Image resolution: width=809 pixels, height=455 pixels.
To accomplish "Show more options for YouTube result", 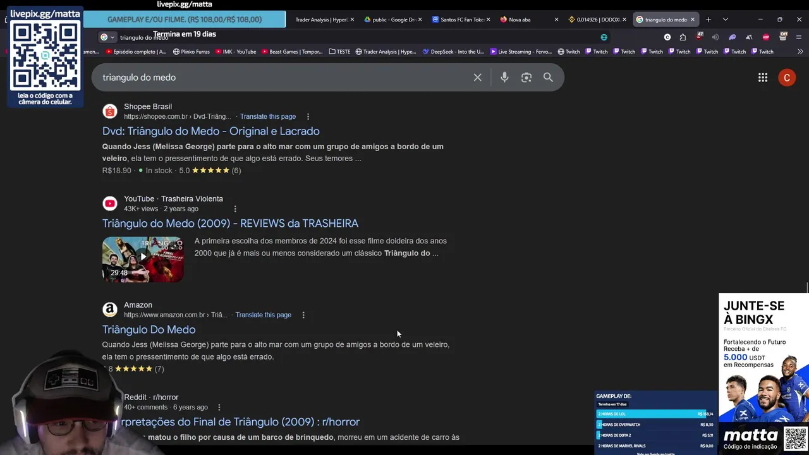I will [x=235, y=209].
